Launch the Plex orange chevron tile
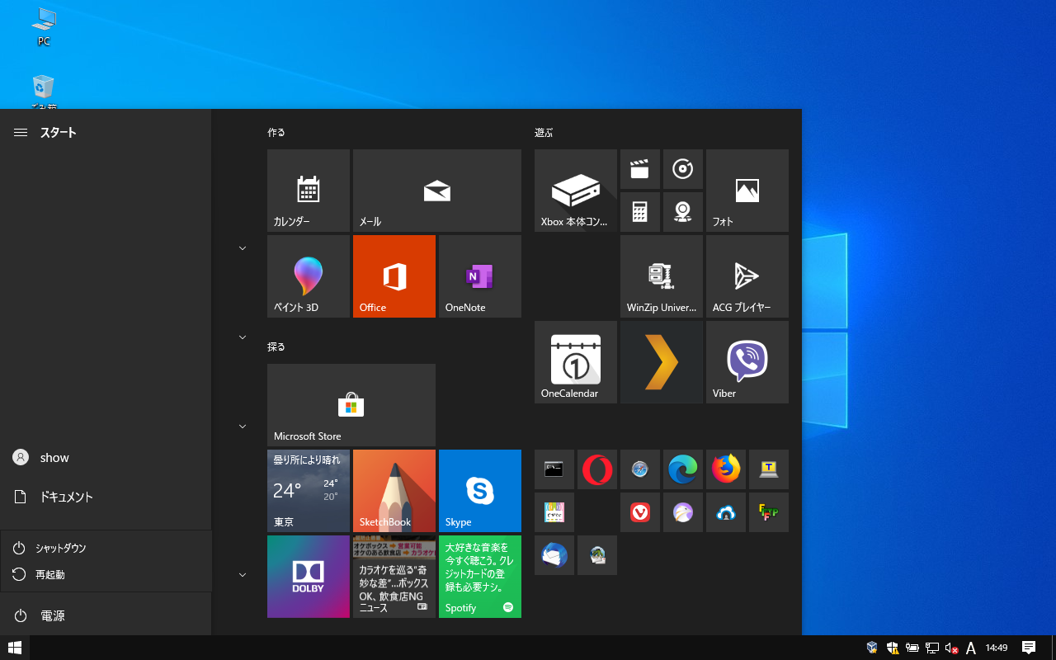 coord(662,362)
